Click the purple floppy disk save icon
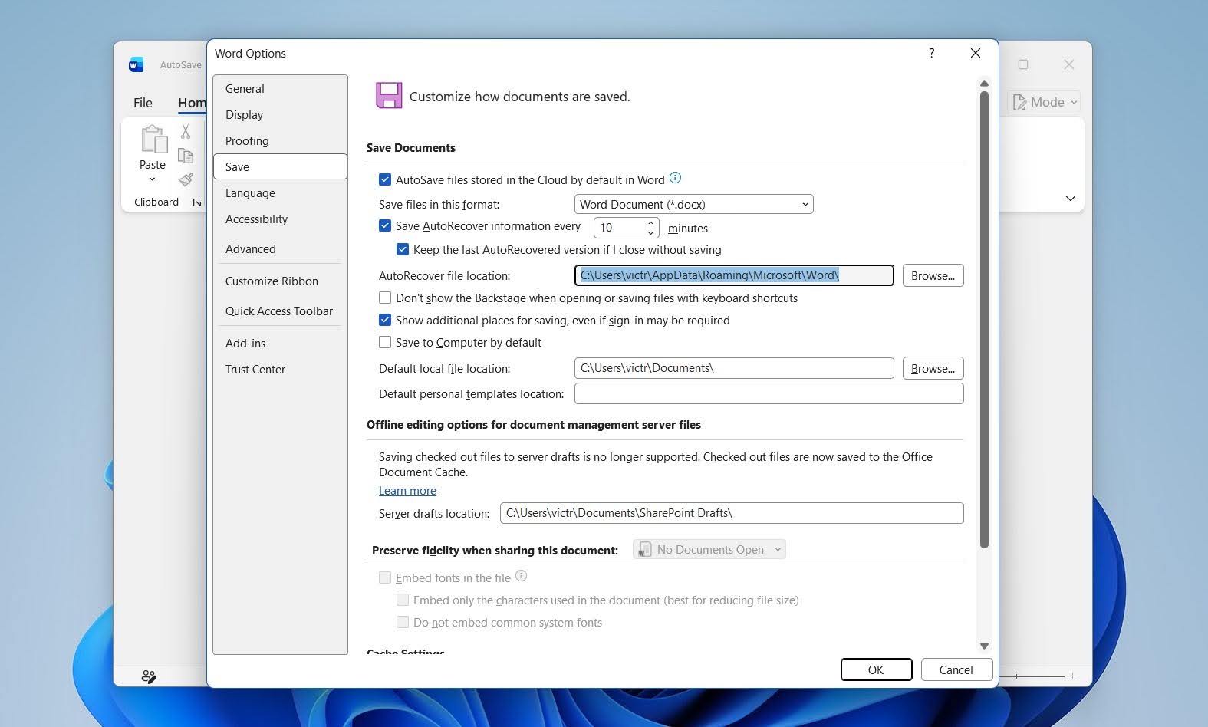Viewport: 1208px width, 727px height. click(x=389, y=96)
